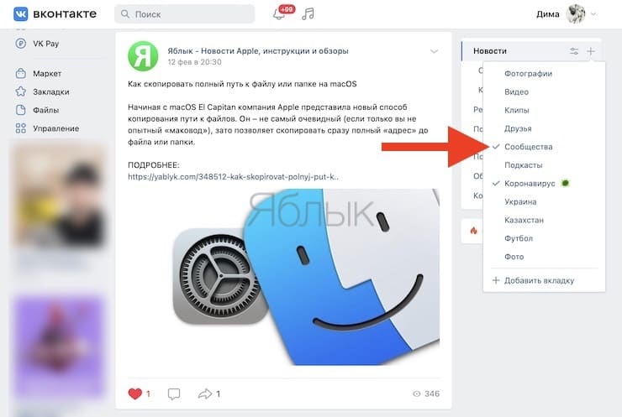The image size is (622, 417).
Task: Click the Файлы document icon
Action: tap(21, 110)
